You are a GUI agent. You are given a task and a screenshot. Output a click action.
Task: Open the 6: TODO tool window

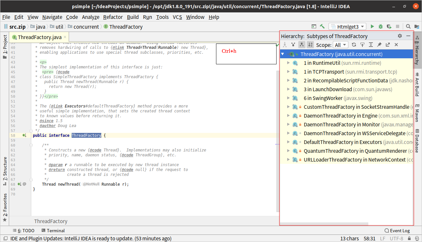click(23, 231)
